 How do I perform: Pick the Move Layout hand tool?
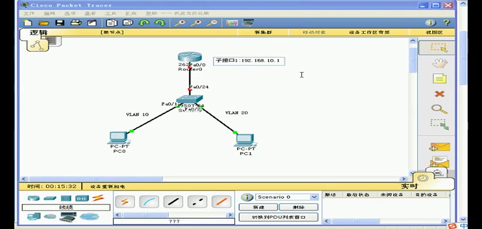[x=440, y=64]
